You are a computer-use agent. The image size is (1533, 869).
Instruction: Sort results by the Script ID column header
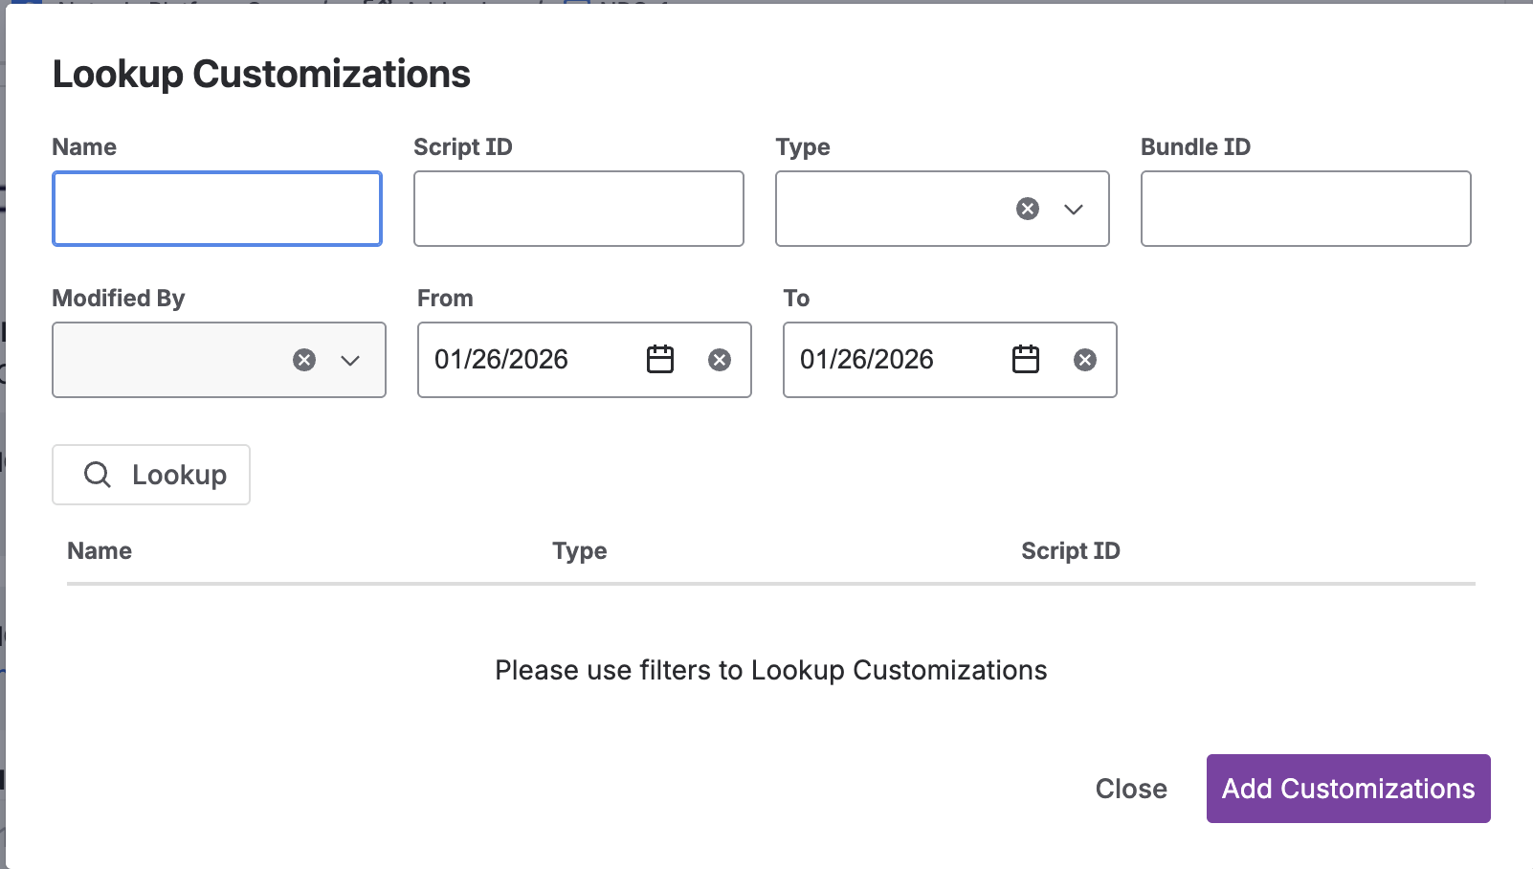click(x=1070, y=550)
